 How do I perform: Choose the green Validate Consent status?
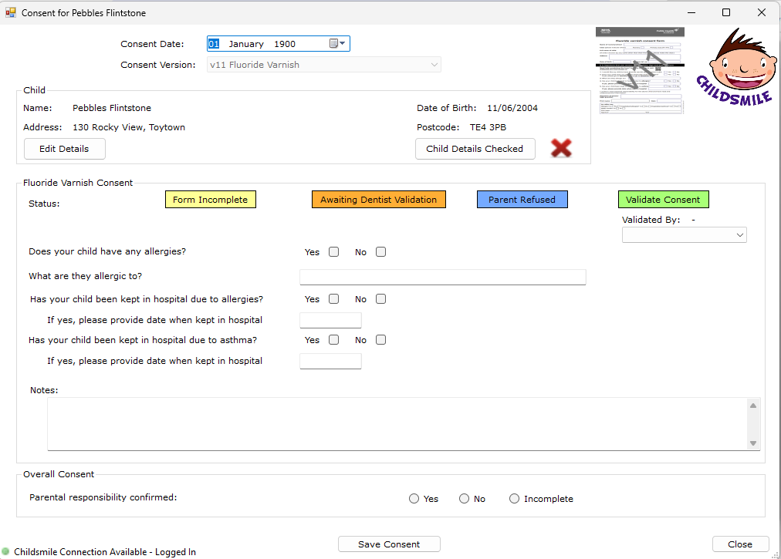pyautogui.click(x=663, y=200)
